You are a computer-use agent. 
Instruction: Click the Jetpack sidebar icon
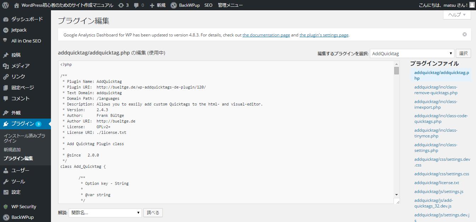pos(6,30)
